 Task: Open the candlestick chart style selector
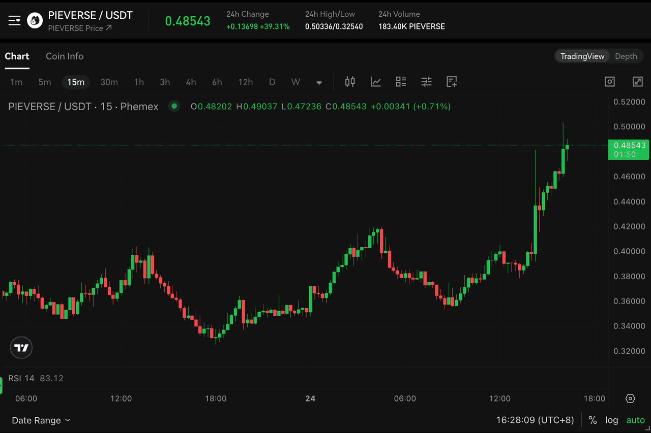pos(350,82)
